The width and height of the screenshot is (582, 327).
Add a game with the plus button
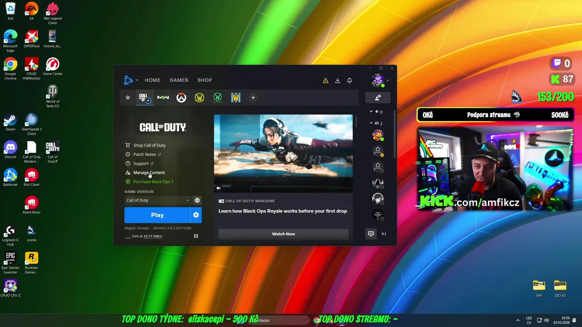[x=253, y=98]
